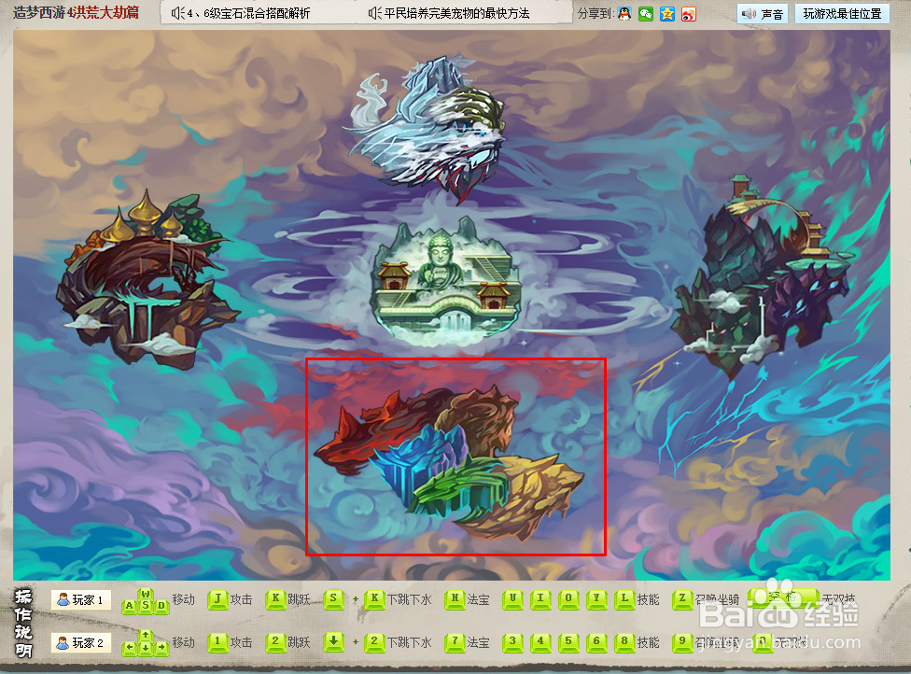Click the 分享到: label
This screenshot has height=674, width=911.
click(x=596, y=13)
